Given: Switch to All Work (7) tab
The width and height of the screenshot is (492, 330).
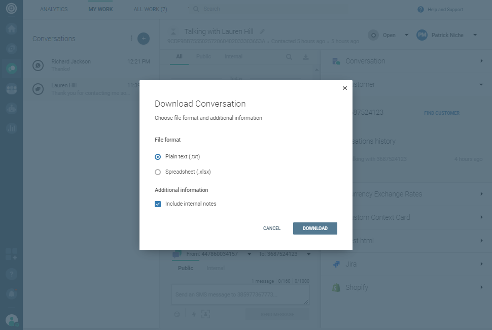Looking at the screenshot, I should pos(150,9).
